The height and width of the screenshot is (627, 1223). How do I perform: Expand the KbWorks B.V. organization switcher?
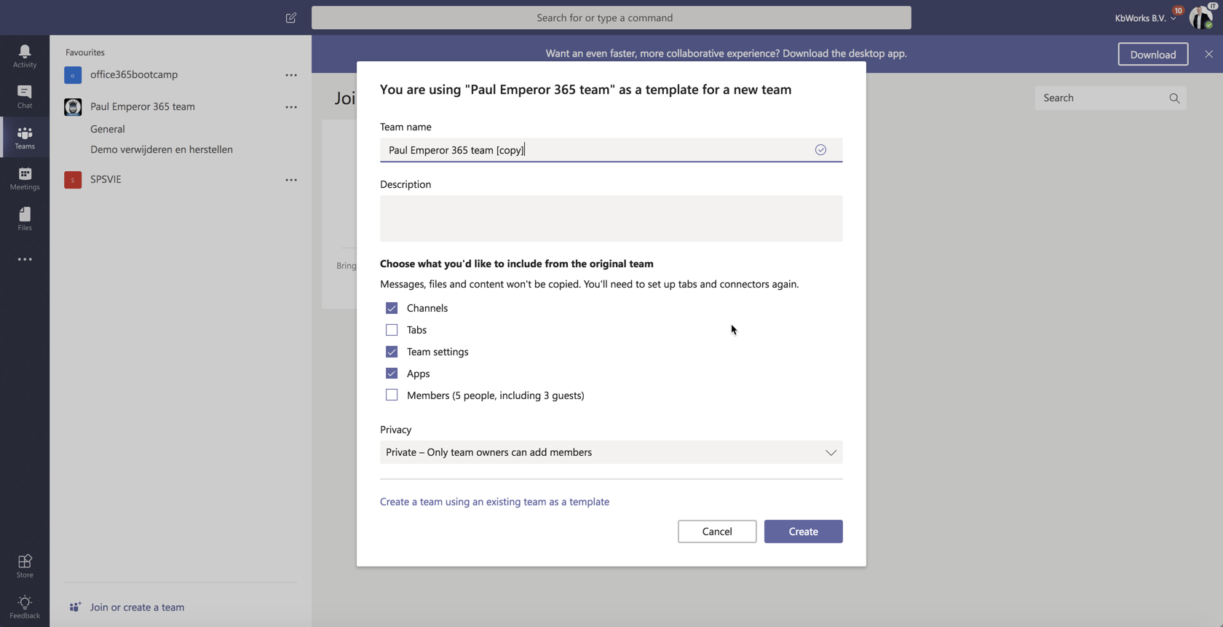click(x=1145, y=17)
